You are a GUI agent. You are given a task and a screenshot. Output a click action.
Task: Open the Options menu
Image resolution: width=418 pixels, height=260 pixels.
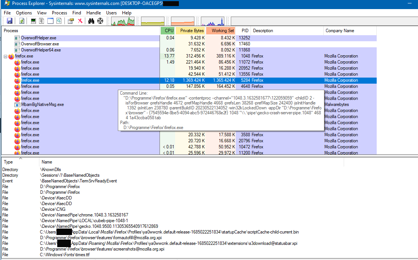pyautogui.click(x=24, y=13)
